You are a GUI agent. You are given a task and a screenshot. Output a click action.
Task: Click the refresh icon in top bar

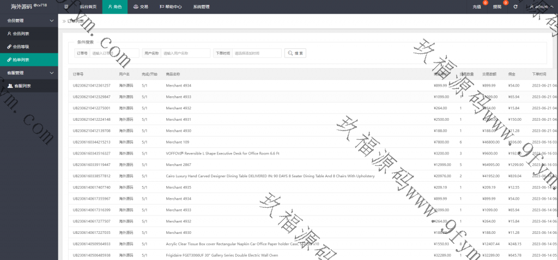click(x=515, y=7)
